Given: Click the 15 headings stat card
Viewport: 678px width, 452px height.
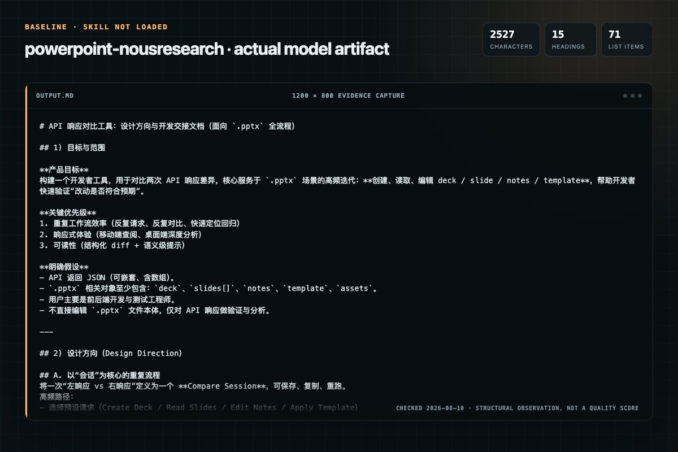Looking at the screenshot, I should point(570,40).
